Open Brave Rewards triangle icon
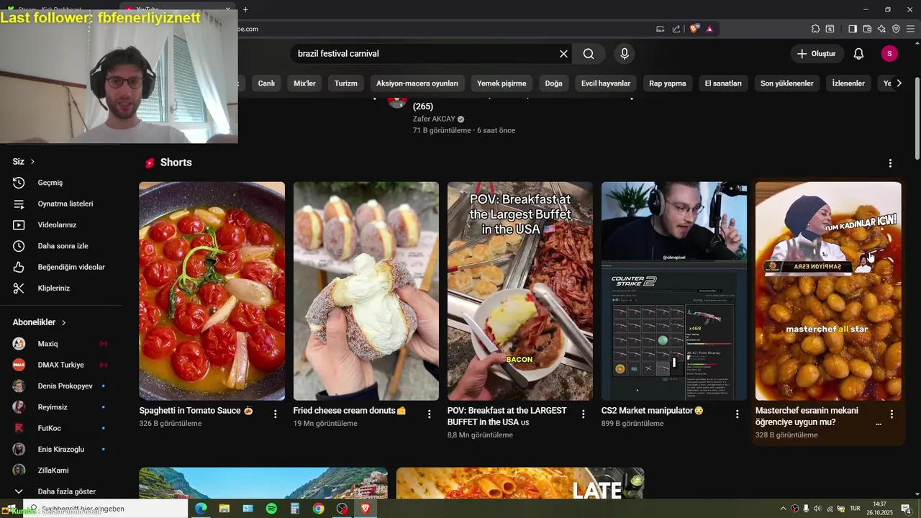The height and width of the screenshot is (518, 921). tap(709, 29)
